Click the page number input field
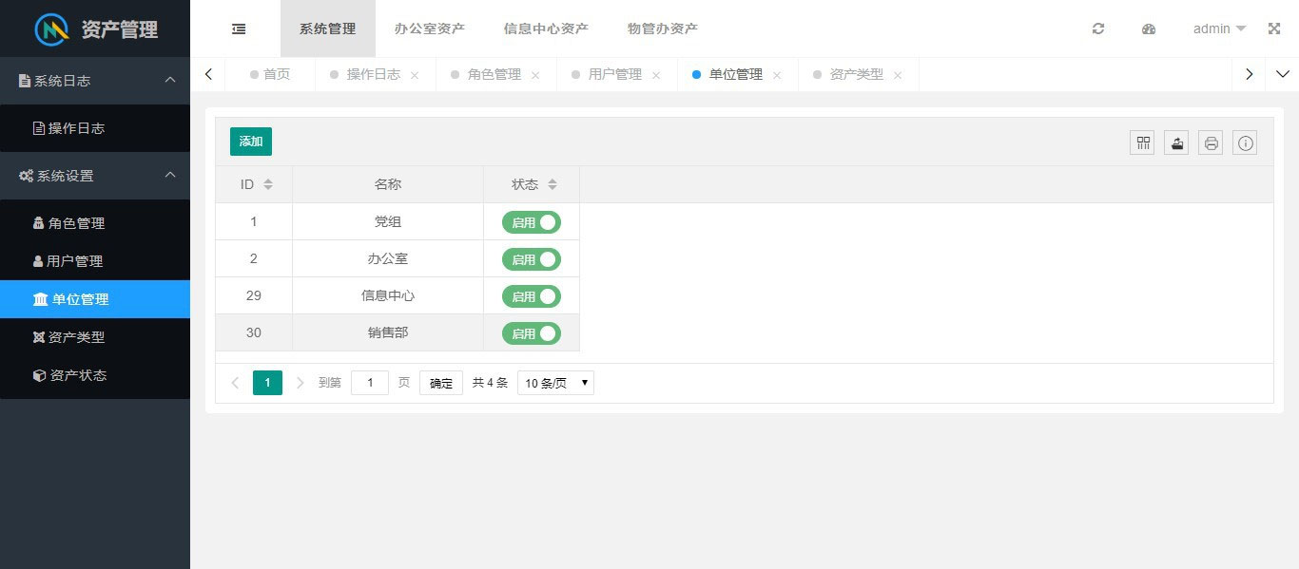 [370, 383]
